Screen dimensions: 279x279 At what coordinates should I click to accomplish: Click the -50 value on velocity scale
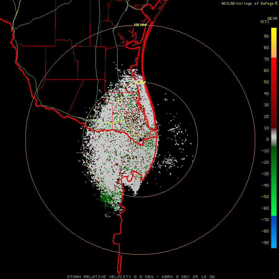pyautogui.click(x=265, y=197)
